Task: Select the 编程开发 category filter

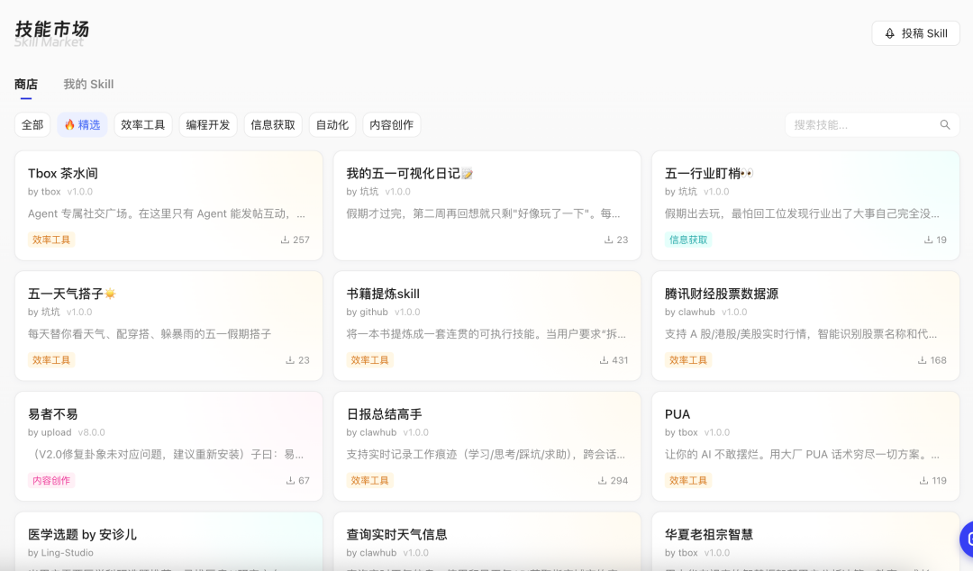Action: 208,125
